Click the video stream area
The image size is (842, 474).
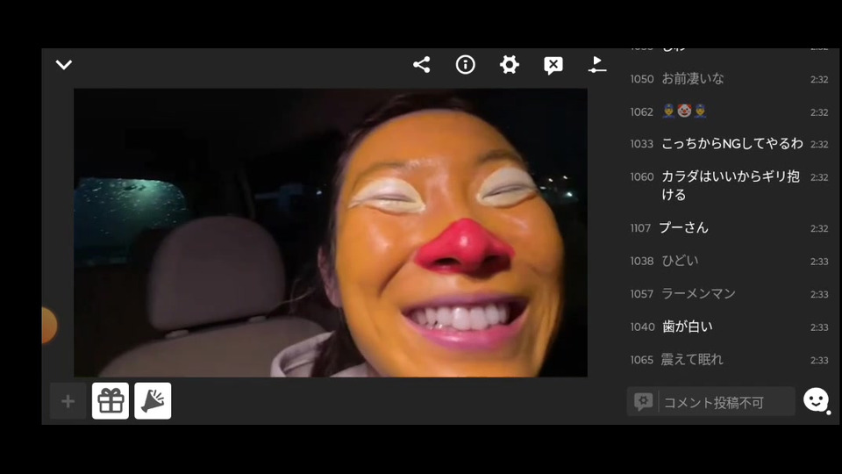pos(331,232)
